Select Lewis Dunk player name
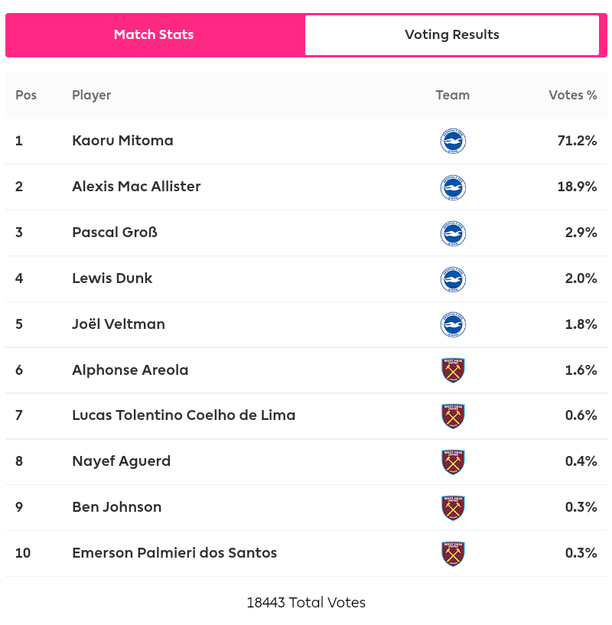Viewport: 612px width, 625px height. [112, 278]
